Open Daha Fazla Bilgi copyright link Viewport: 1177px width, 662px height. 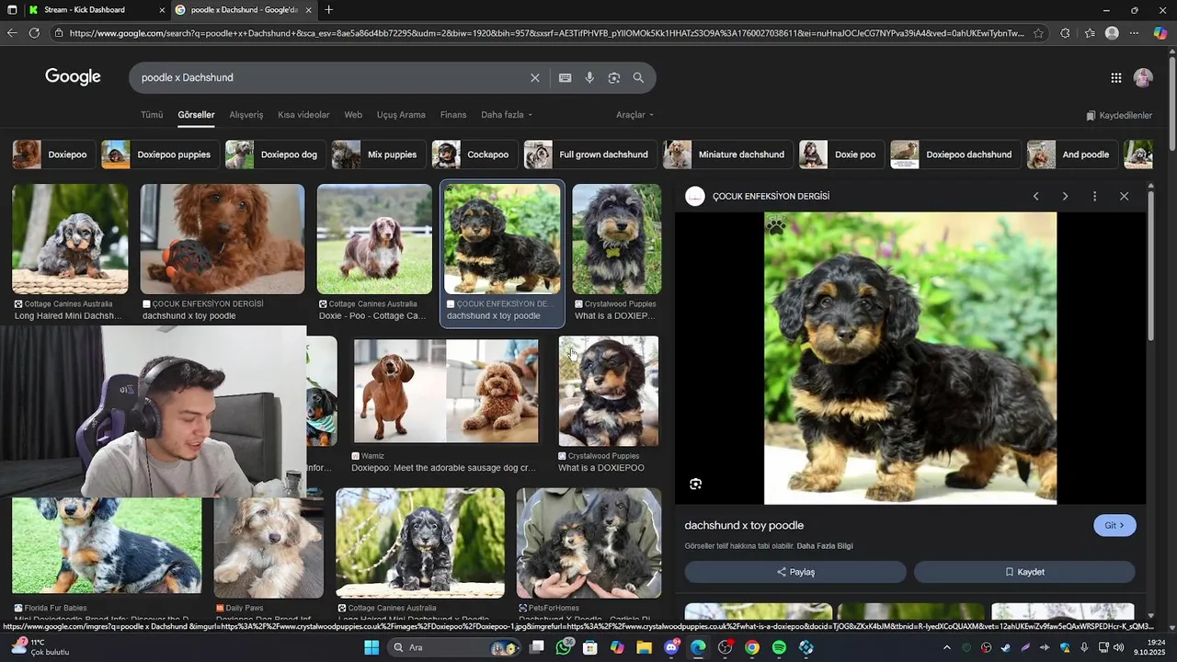(825, 546)
